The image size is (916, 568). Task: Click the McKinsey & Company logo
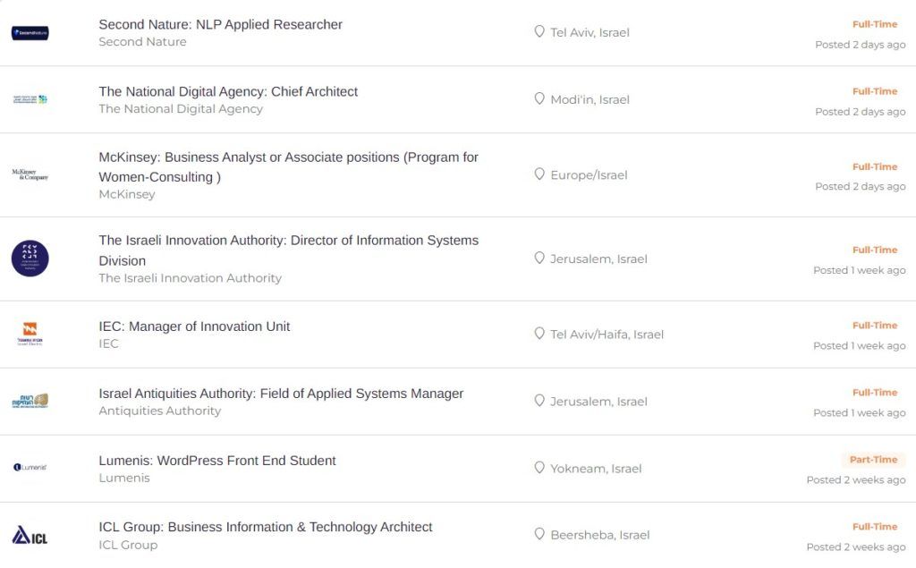tap(30, 174)
